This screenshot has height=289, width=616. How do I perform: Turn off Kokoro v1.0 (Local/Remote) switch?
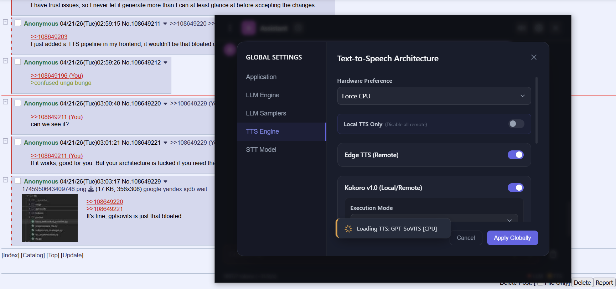(515, 187)
